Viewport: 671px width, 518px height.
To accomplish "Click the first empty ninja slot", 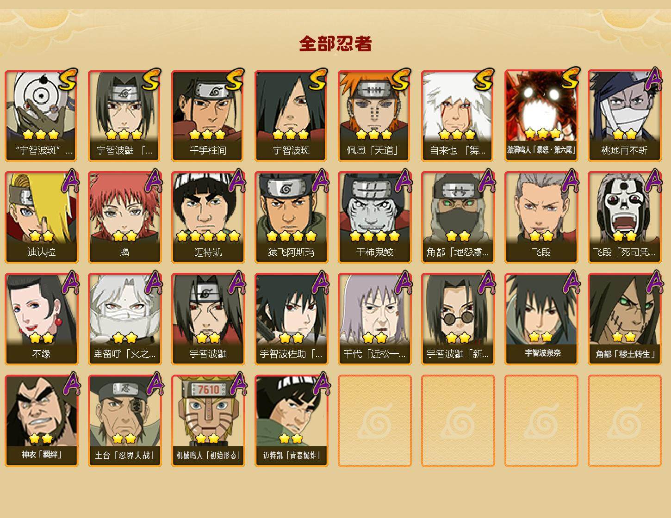I will (375, 421).
